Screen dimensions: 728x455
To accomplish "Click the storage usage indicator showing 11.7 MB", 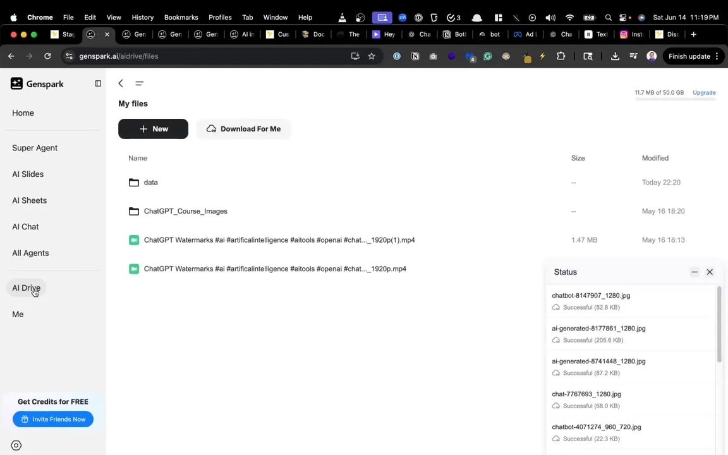I will click(659, 92).
